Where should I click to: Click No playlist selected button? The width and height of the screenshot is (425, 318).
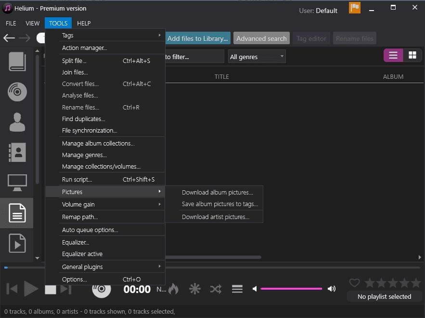pyautogui.click(x=384, y=297)
